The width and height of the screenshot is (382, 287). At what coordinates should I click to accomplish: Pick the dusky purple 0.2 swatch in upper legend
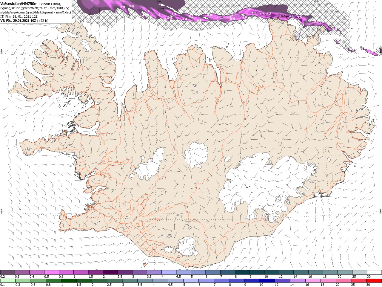pyautogui.click(x=8, y=272)
